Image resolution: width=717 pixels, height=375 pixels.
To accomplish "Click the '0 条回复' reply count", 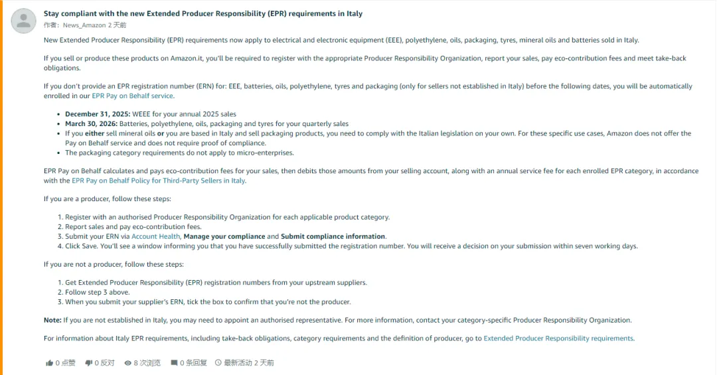I will [194, 363].
